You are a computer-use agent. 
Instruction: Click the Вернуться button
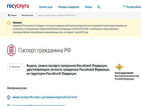point(15,67)
